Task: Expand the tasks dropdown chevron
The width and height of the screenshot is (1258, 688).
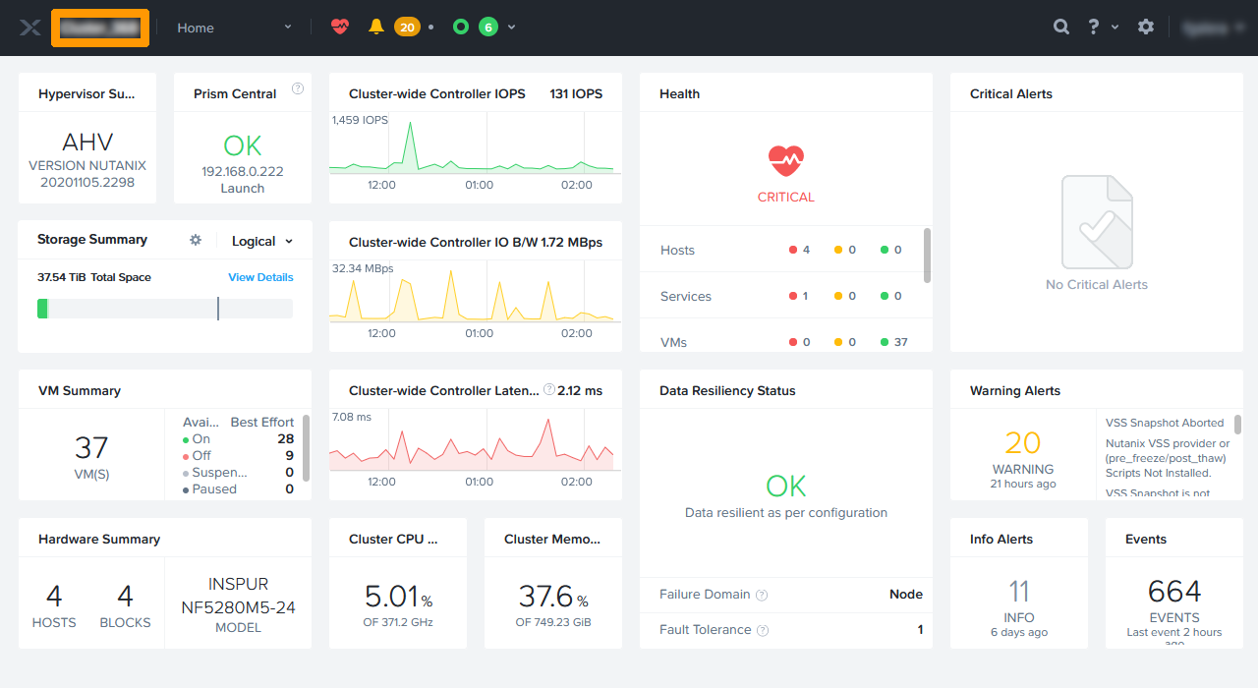Action: click(511, 28)
